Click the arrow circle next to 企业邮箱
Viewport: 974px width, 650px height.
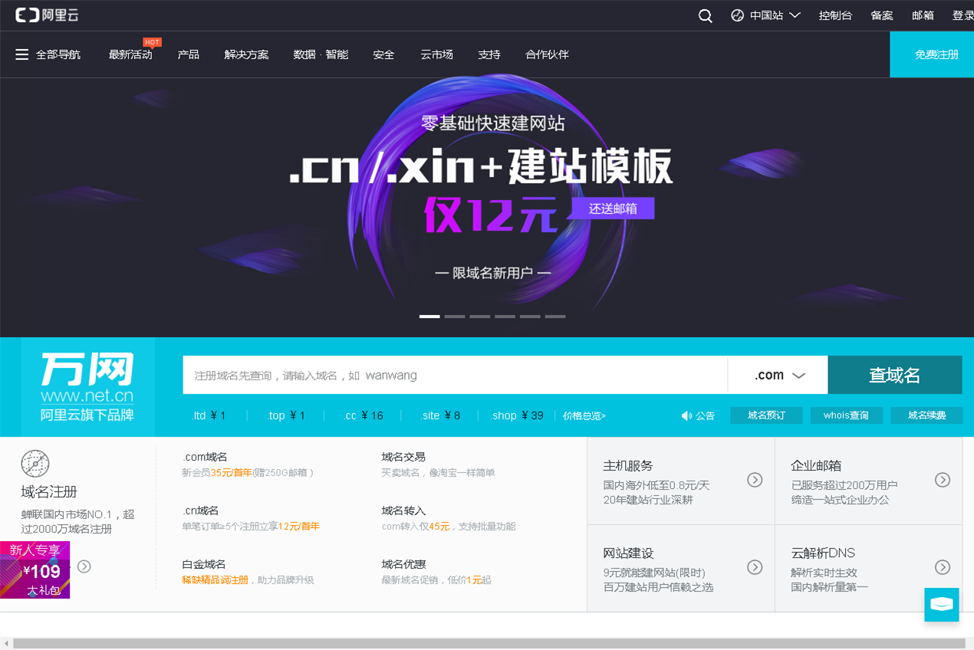(943, 480)
